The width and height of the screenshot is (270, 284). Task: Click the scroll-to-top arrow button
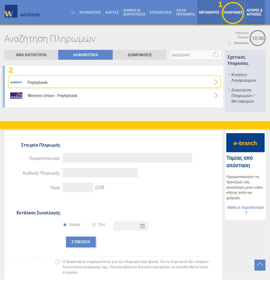(x=260, y=265)
